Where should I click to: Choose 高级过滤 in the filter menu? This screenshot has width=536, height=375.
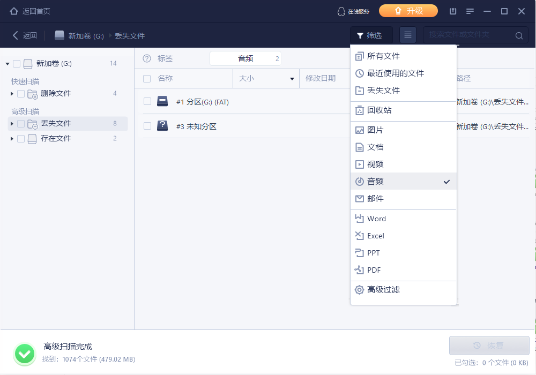(x=383, y=290)
